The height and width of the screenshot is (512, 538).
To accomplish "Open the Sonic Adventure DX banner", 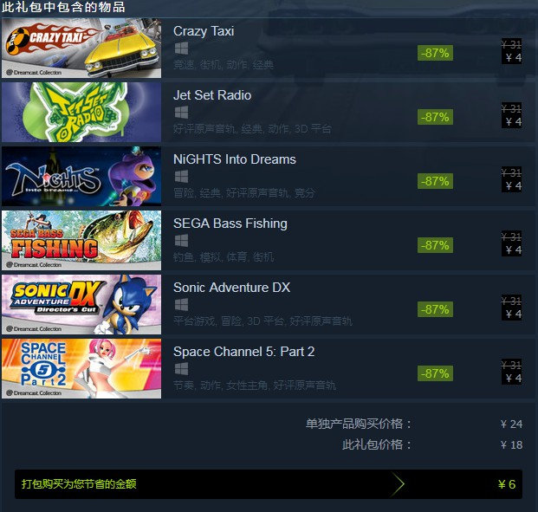I will point(81,305).
